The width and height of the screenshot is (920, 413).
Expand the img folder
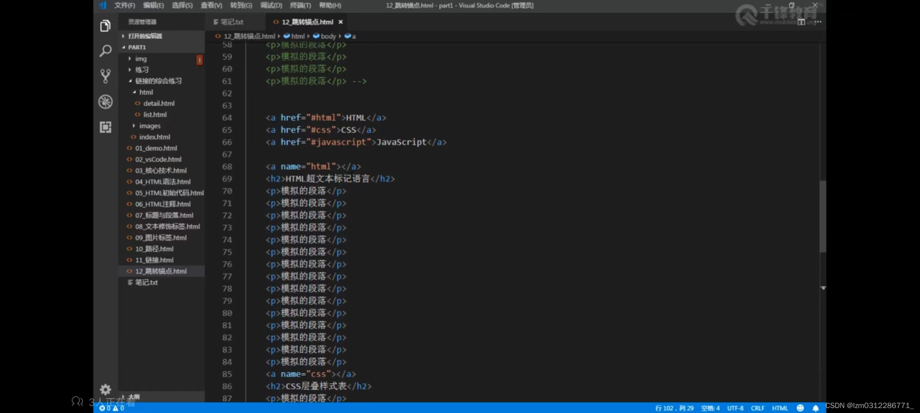click(x=162, y=59)
